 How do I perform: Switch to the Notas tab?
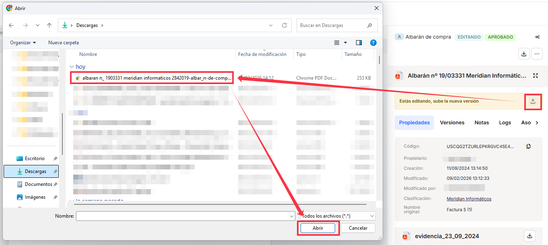482,123
